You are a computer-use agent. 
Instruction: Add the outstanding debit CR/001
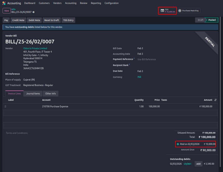199,164
